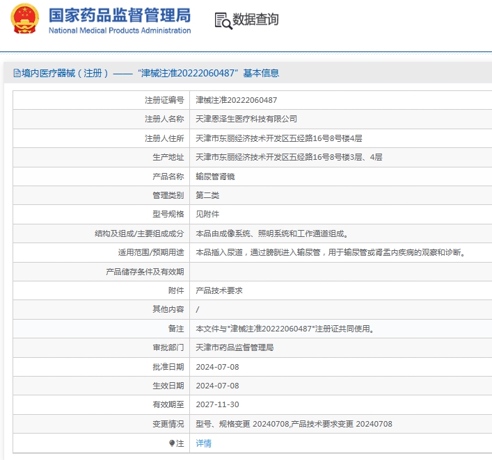Click the 管理类别 label cell
Viewport: 492px width, 460px height.
(102, 195)
